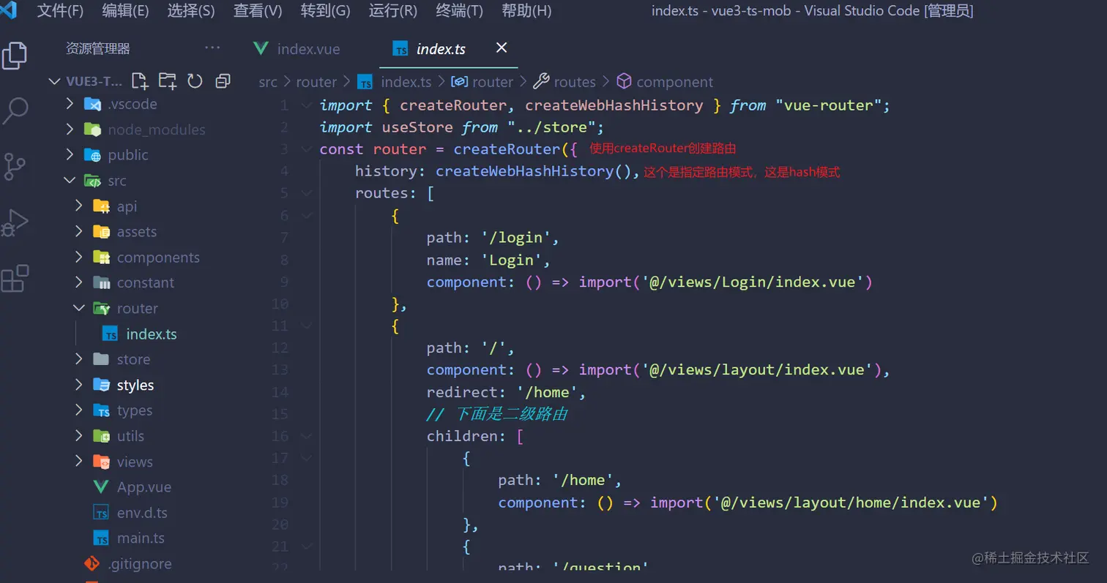Click line number 13 in the gutter
The image size is (1107, 583).
tap(280, 370)
